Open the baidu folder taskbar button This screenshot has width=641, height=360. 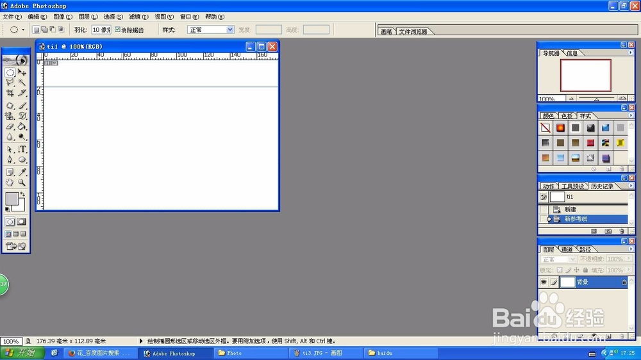[401, 353]
